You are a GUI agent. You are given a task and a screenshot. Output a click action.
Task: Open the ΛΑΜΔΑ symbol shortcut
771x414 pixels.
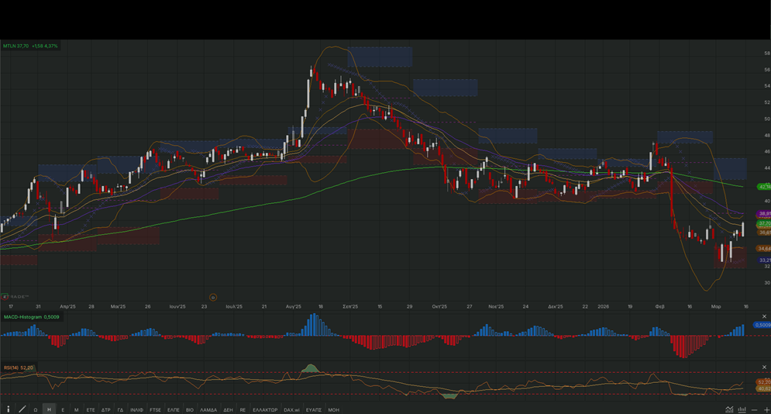[x=208, y=409]
